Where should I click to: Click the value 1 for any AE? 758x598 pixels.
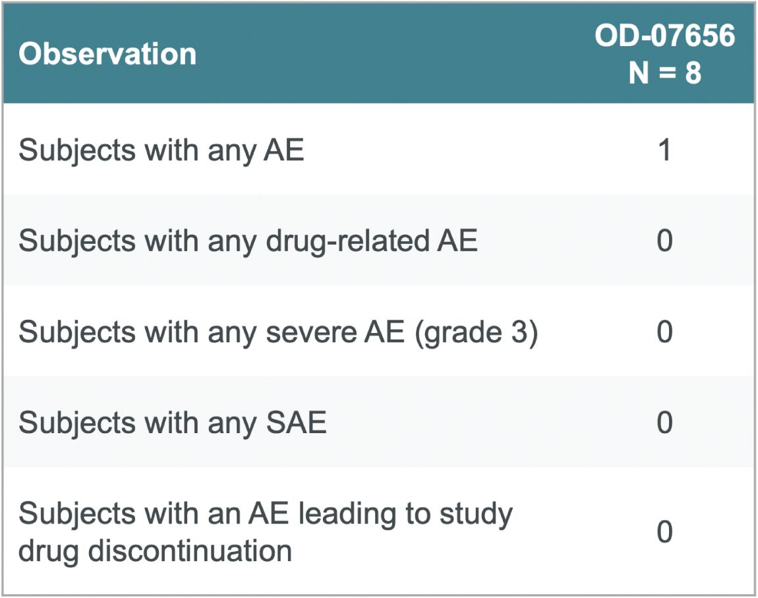(664, 150)
